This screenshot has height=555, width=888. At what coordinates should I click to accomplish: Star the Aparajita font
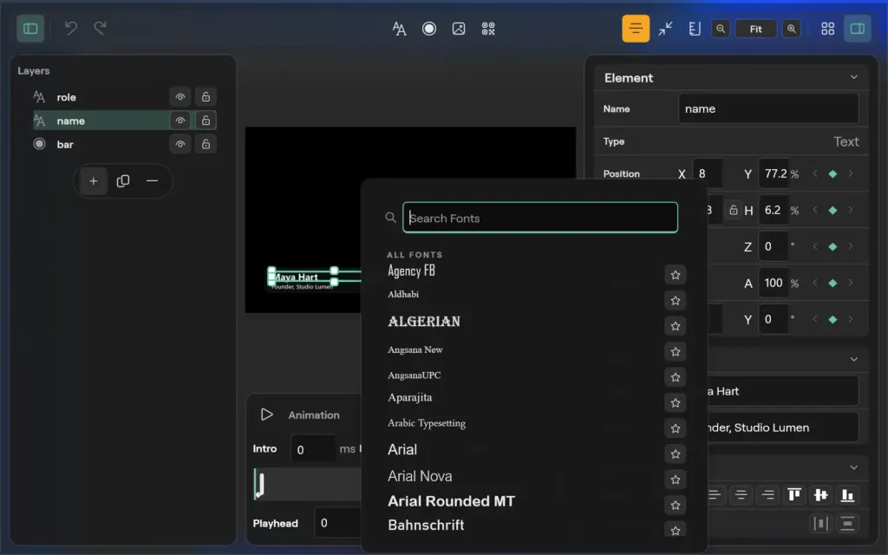click(x=675, y=402)
